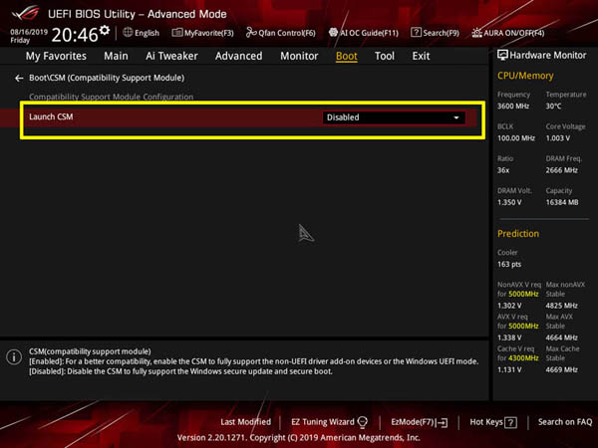Image resolution: width=598 pixels, height=448 pixels.
Task: Click the ROG logo in header
Action: pos(25,13)
